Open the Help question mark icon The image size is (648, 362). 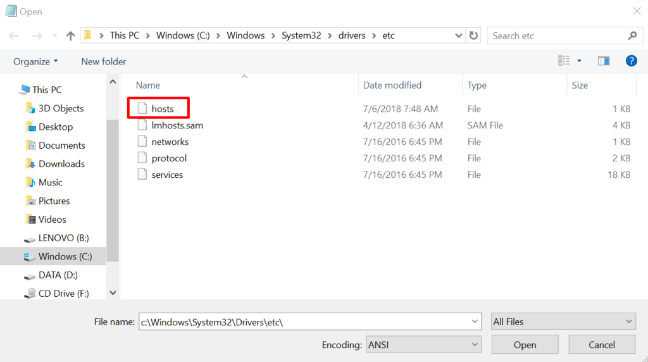pyautogui.click(x=630, y=61)
